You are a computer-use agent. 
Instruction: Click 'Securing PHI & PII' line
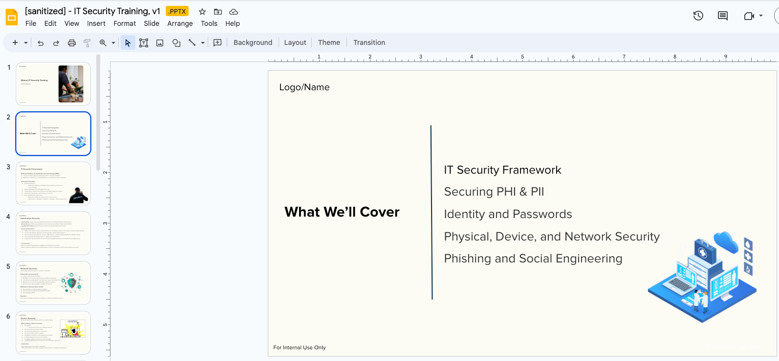point(494,192)
